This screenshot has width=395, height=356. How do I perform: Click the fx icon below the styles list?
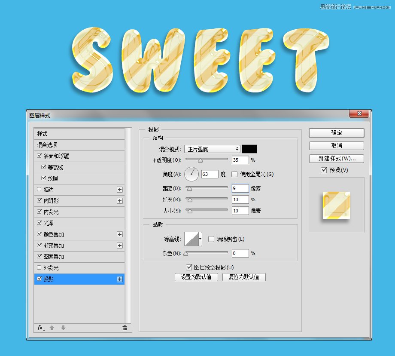[x=40, y=328]
